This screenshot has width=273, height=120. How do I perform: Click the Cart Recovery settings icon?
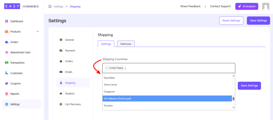61,104
